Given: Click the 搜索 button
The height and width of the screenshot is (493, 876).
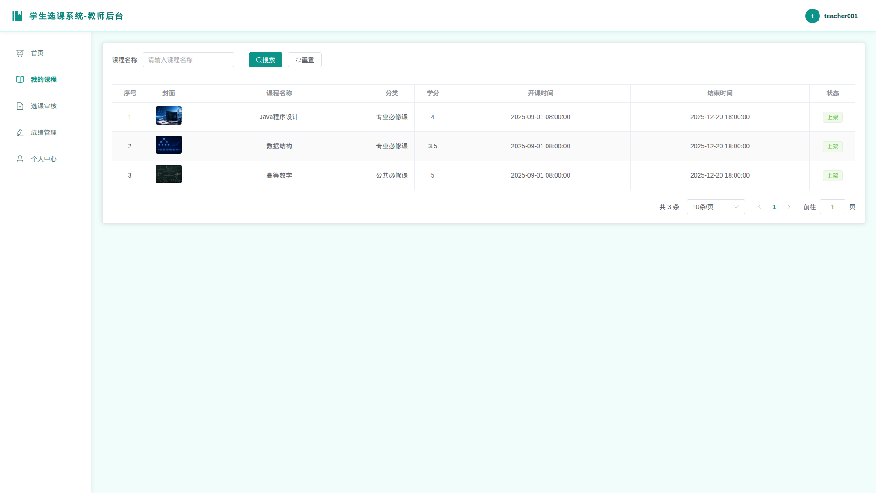Looking at the screenshot, I should tap(266, 60).
